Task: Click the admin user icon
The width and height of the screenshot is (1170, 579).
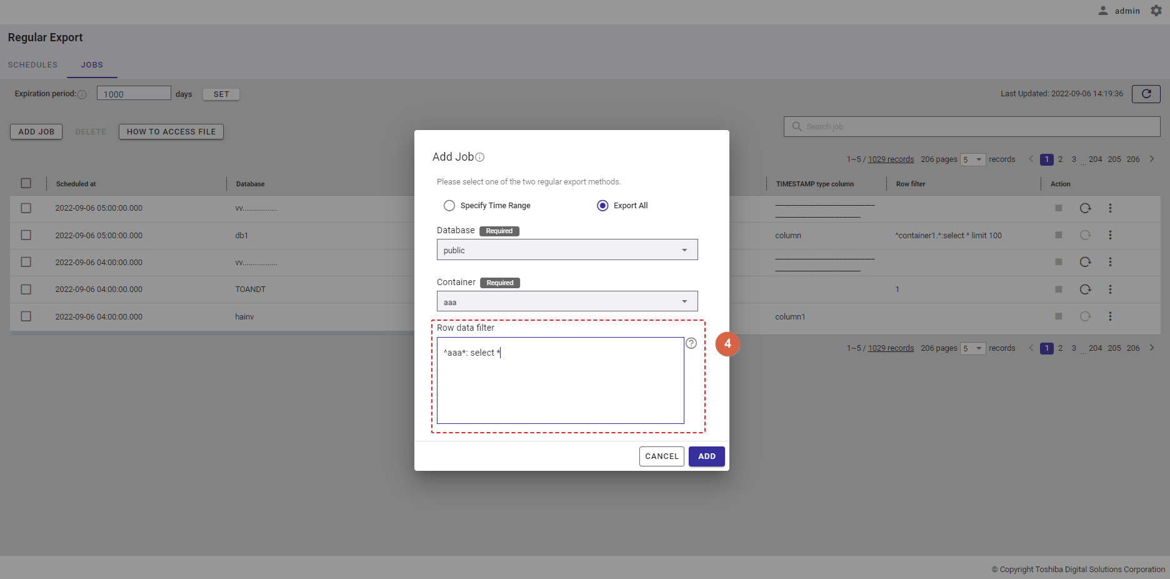Action: [1103, 11]
